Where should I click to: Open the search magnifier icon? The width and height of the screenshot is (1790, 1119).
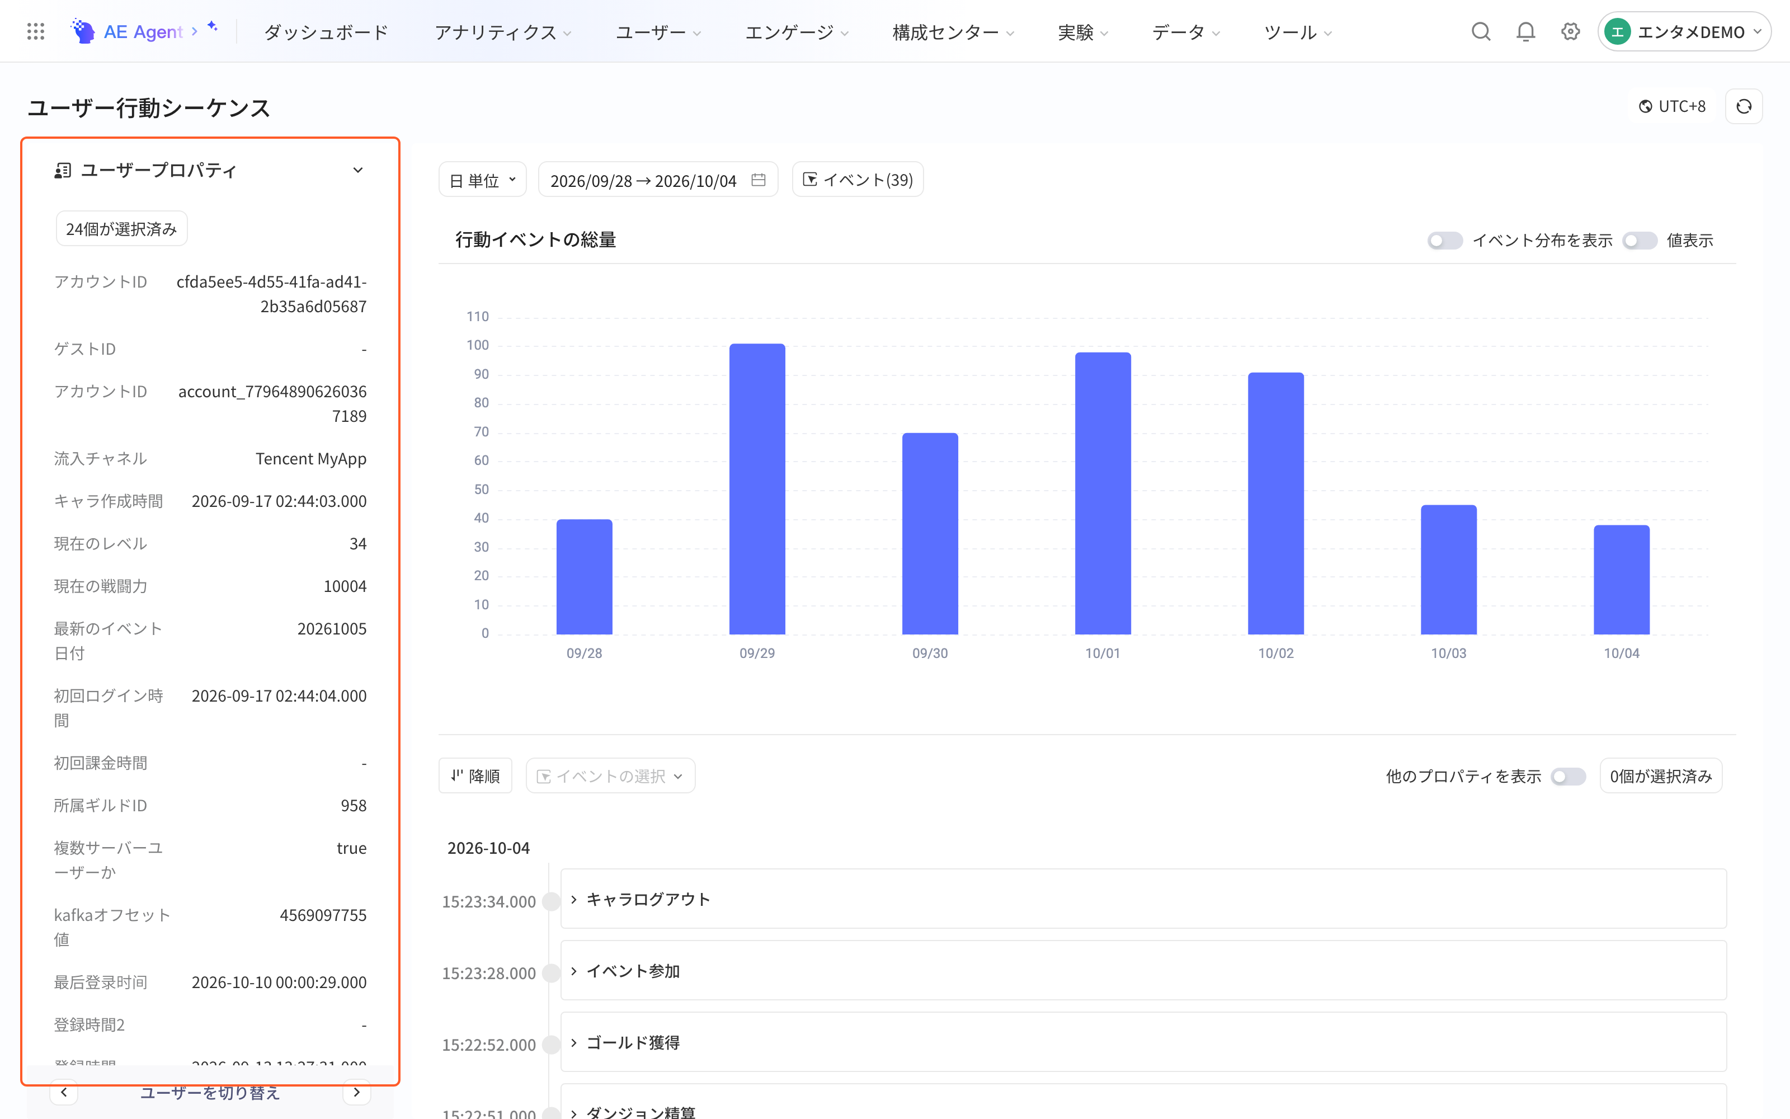tap(1481, 32)
